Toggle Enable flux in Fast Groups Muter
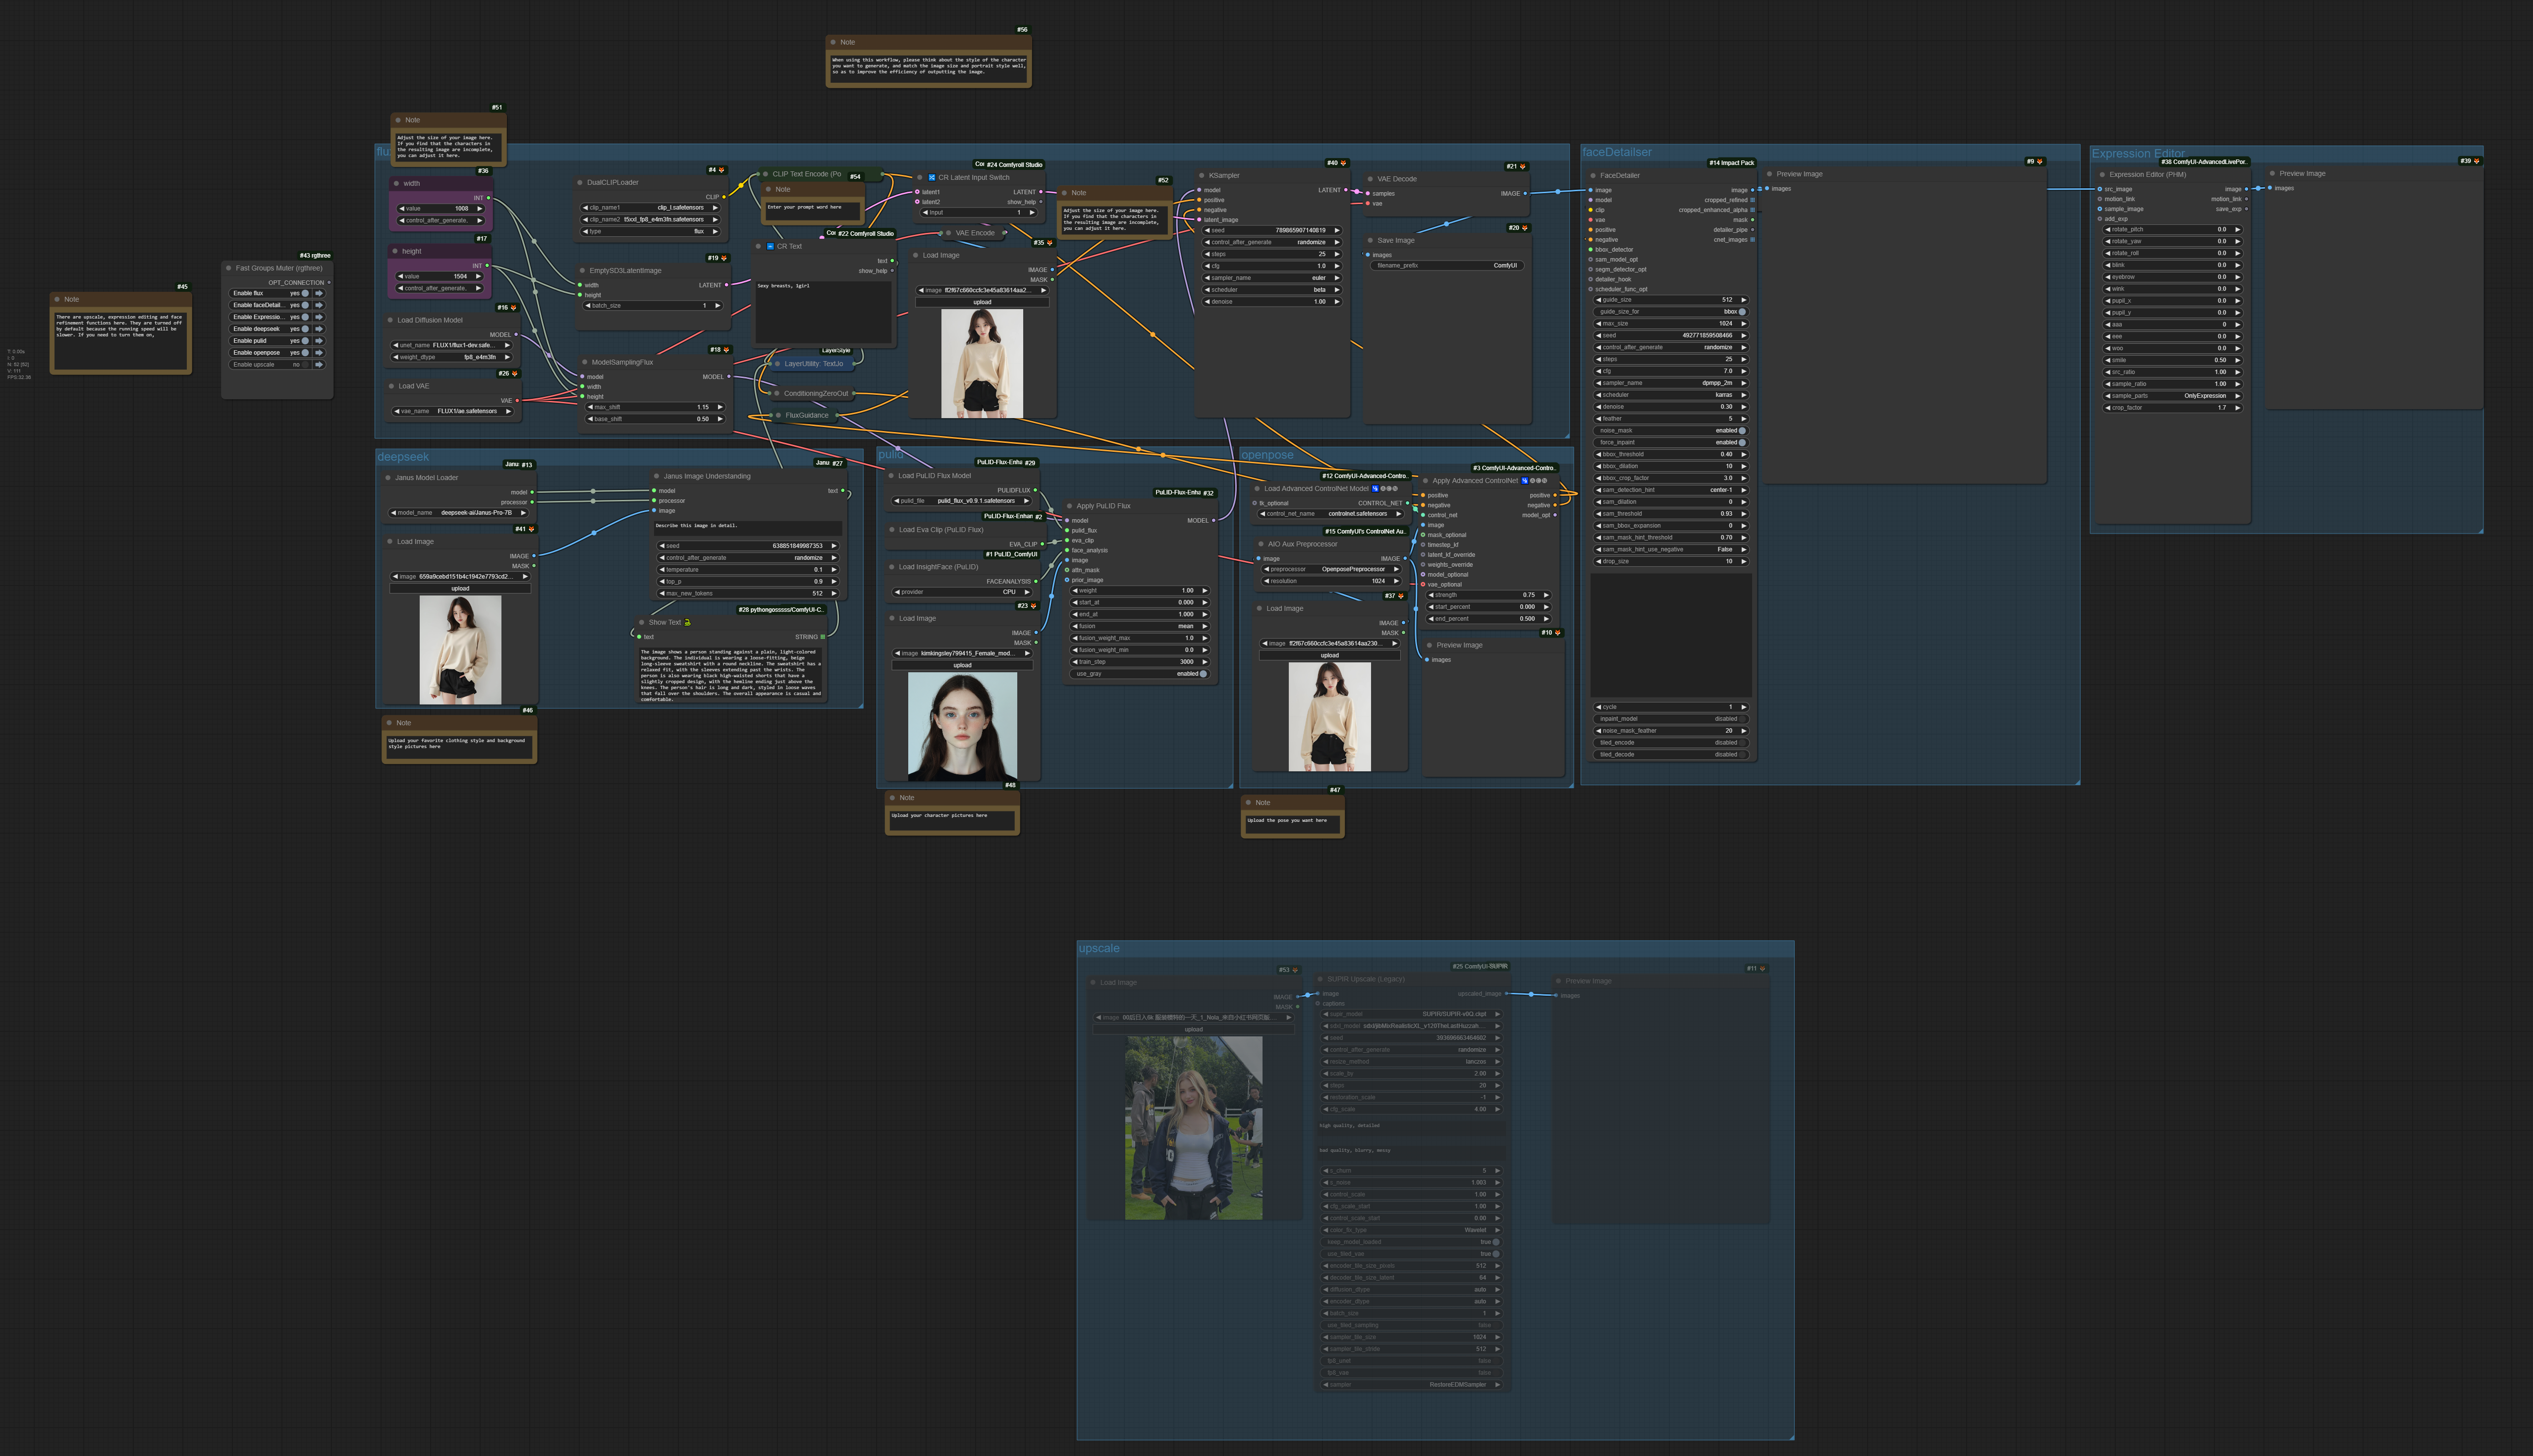The height and width of the screenshot is (1456, 2533). point(306,293)
